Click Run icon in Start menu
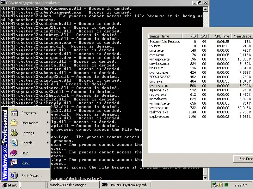The image size is (253, 189). [14, 163]
